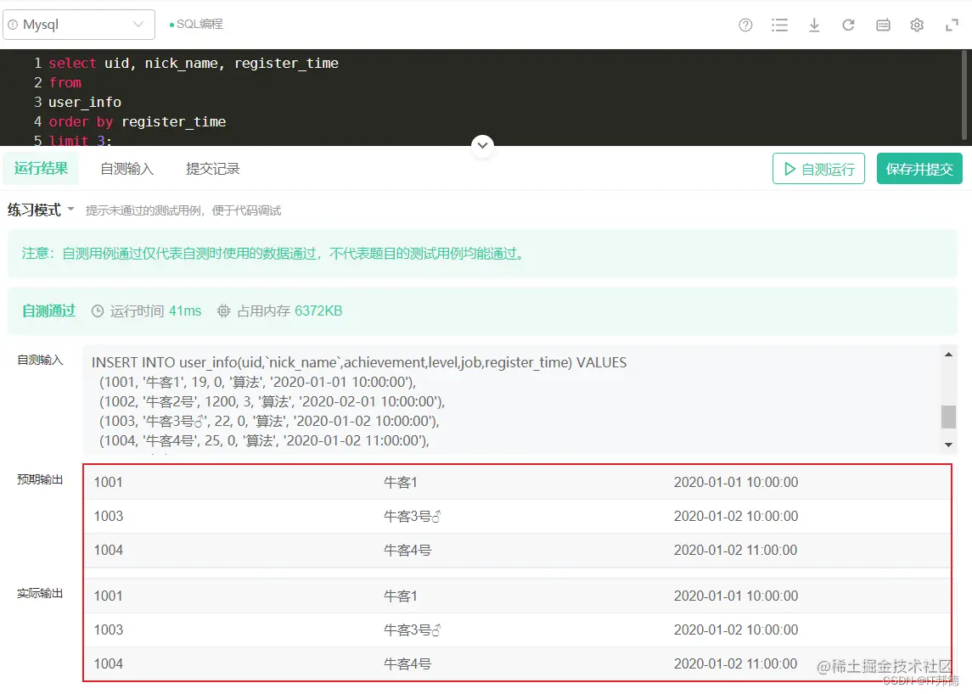The image size is (972, 694).
Task: Click expected output cell 1001
Action: (109, 482)
